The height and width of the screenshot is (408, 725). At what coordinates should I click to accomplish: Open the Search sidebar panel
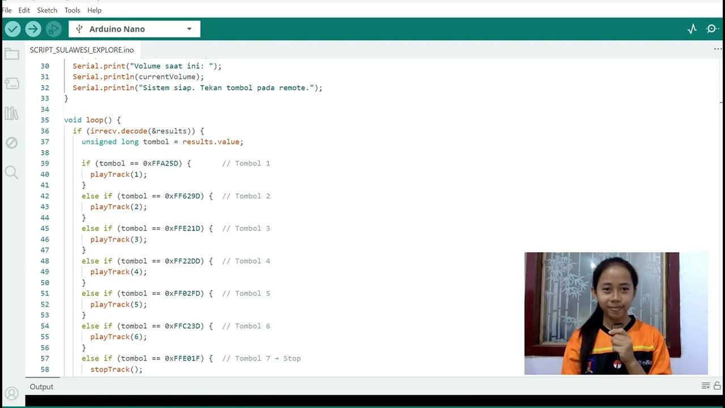click(12, 172)
